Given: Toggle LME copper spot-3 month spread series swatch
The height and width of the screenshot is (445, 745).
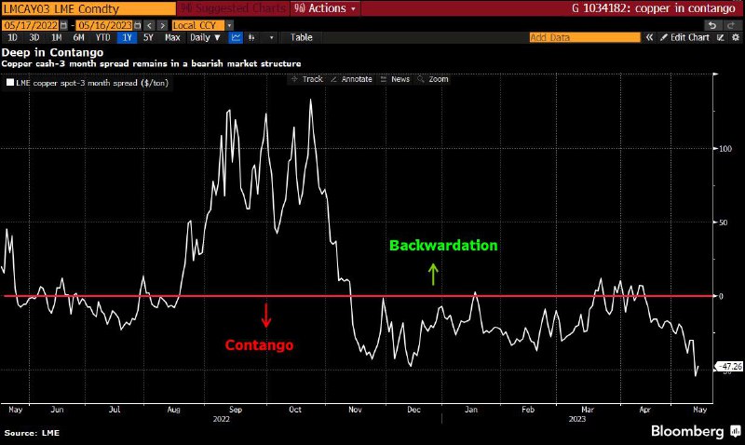Looking at the screenshot, I should pos(10,83).
